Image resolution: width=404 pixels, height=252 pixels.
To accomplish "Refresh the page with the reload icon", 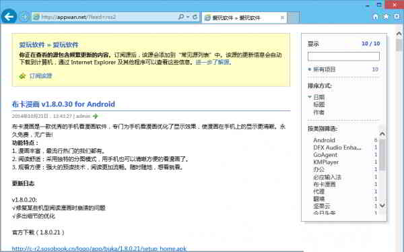I will pos(195,17).
